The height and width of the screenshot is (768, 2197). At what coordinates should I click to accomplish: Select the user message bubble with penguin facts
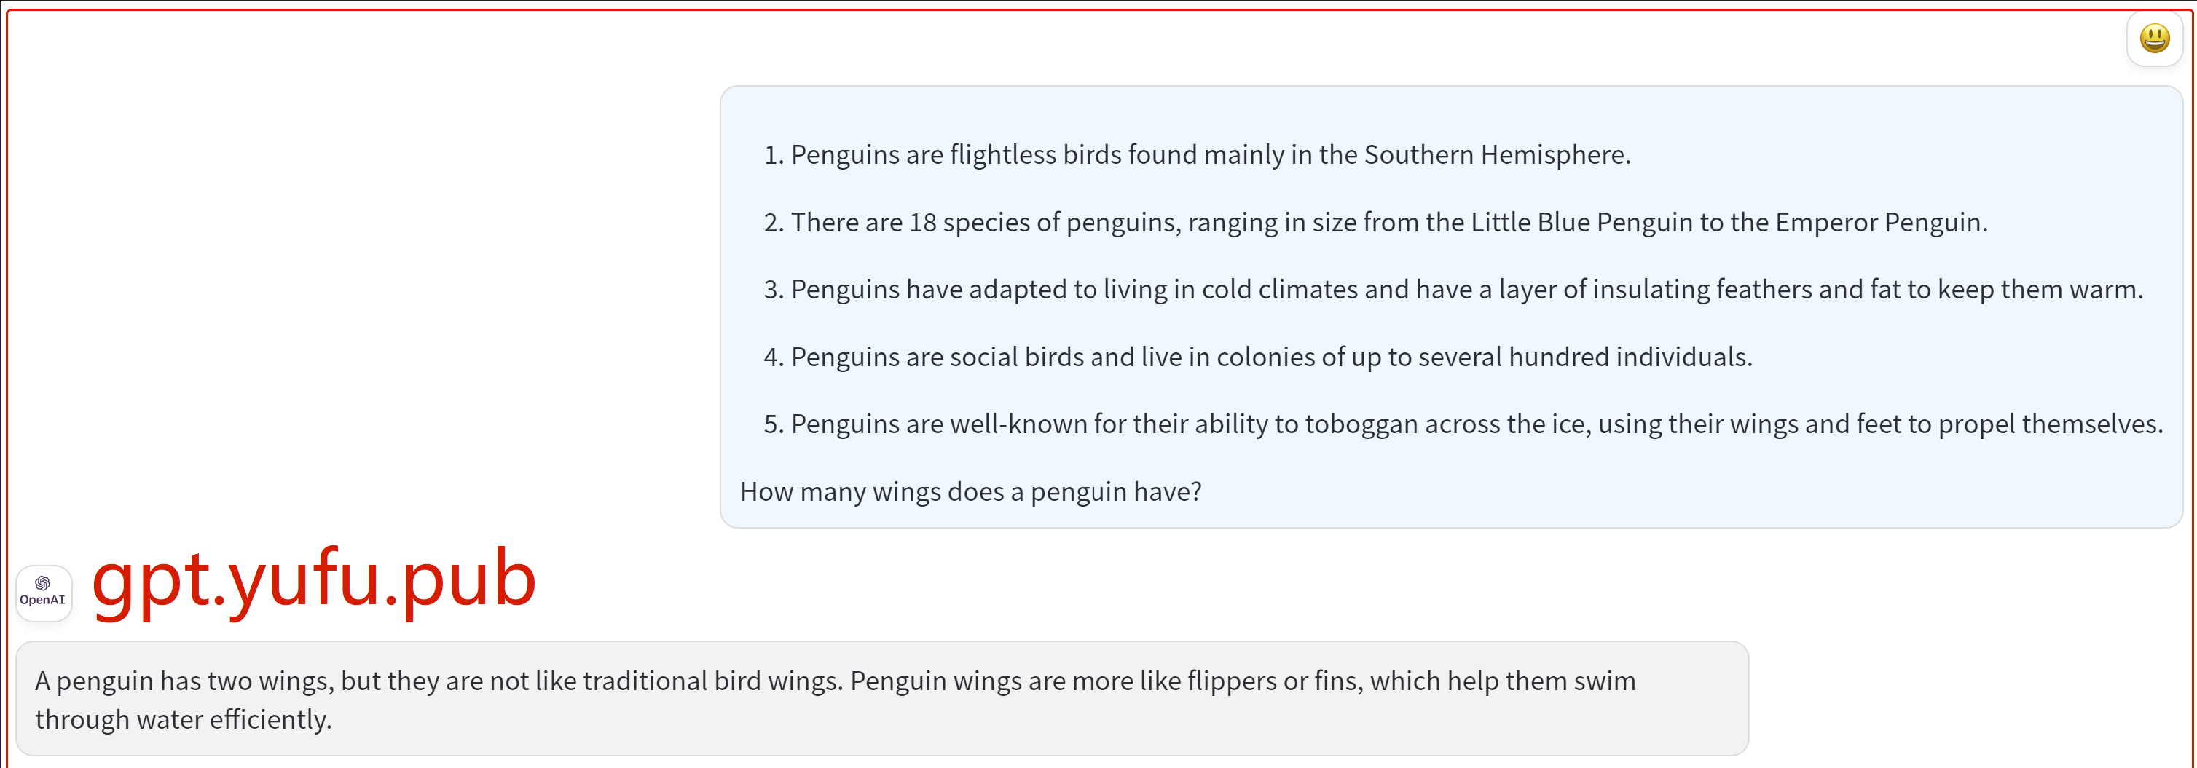tap(1451, 307)
